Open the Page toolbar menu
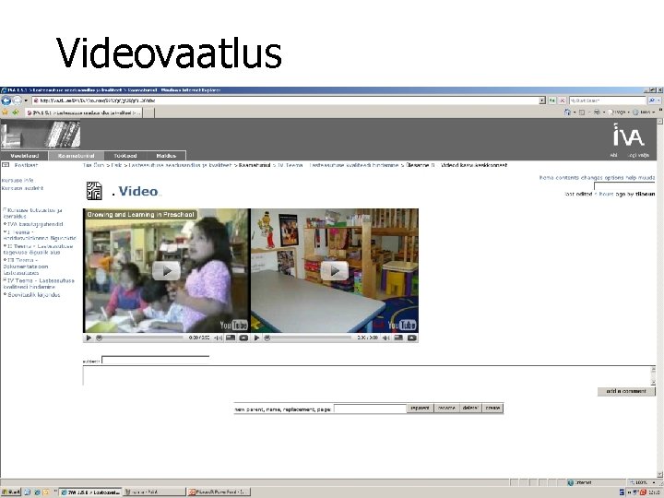 [x=617, y=113]
